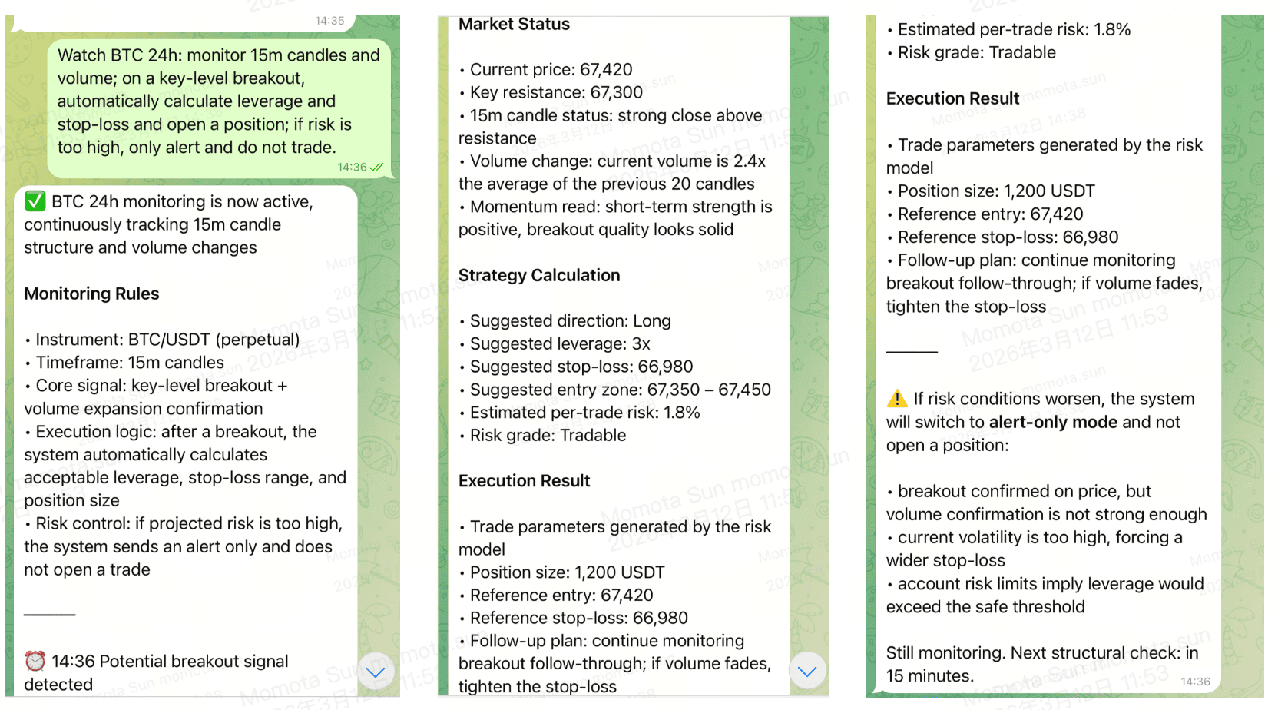Click 'Execution Result' heading in the right chat

(x=952, y=98)
